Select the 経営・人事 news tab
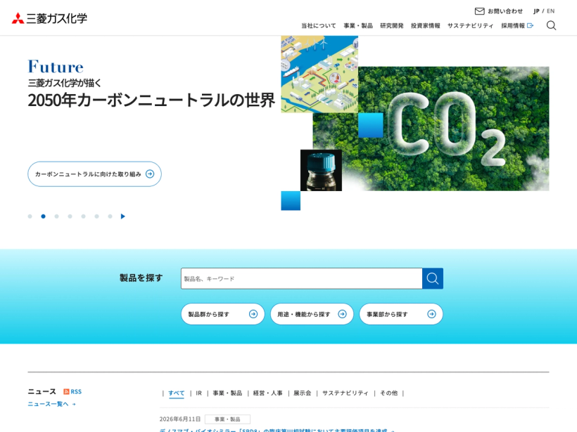The image size is (577, 432). click(268, 393)
